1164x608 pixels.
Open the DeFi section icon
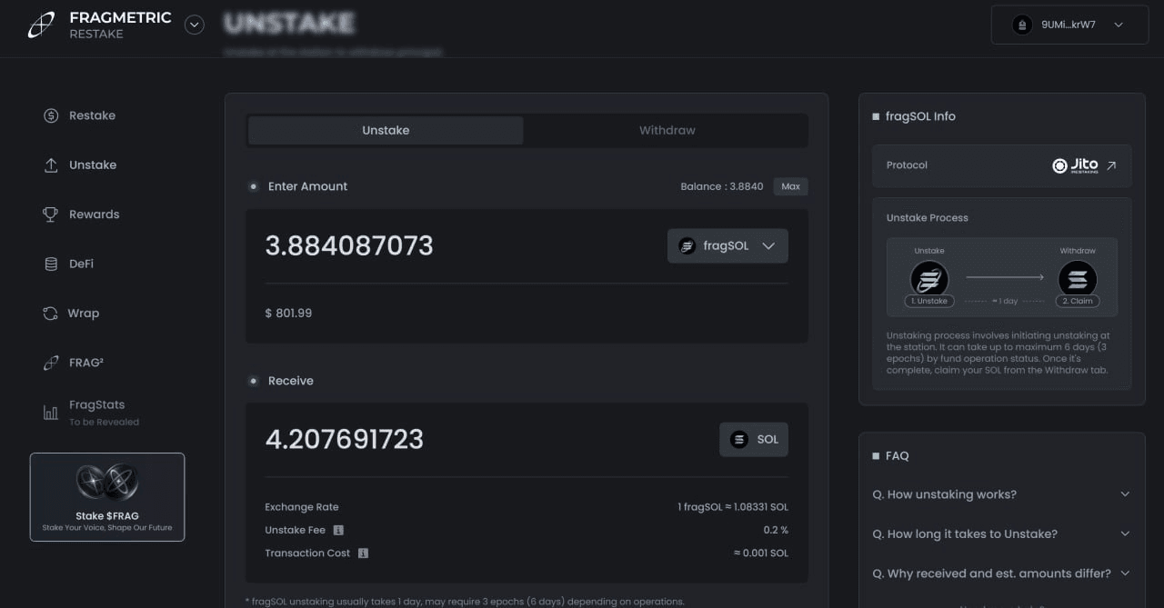pyautogui.click(x=52, y=264)
